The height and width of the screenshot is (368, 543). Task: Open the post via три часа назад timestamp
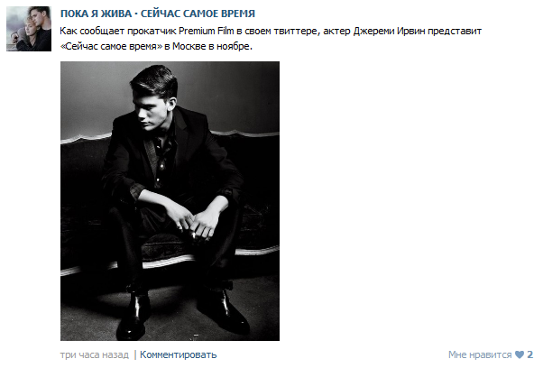pyautogui.click(x=94, y=354)
